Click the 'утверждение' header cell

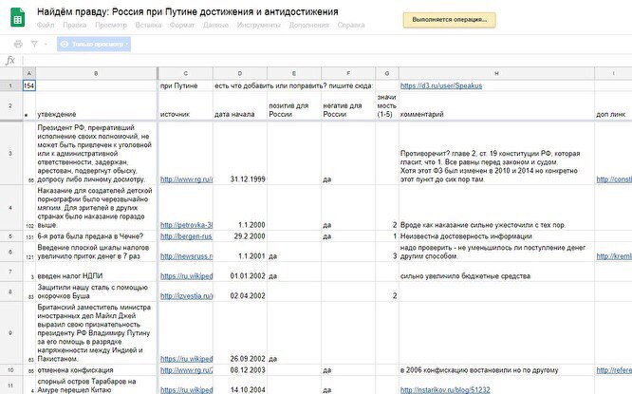point(96,105)
